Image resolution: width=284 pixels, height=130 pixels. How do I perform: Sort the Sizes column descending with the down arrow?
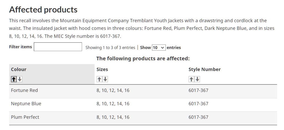[105, 79]
